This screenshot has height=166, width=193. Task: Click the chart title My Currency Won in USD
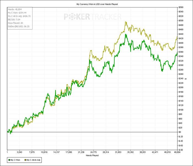click(97, 4)
